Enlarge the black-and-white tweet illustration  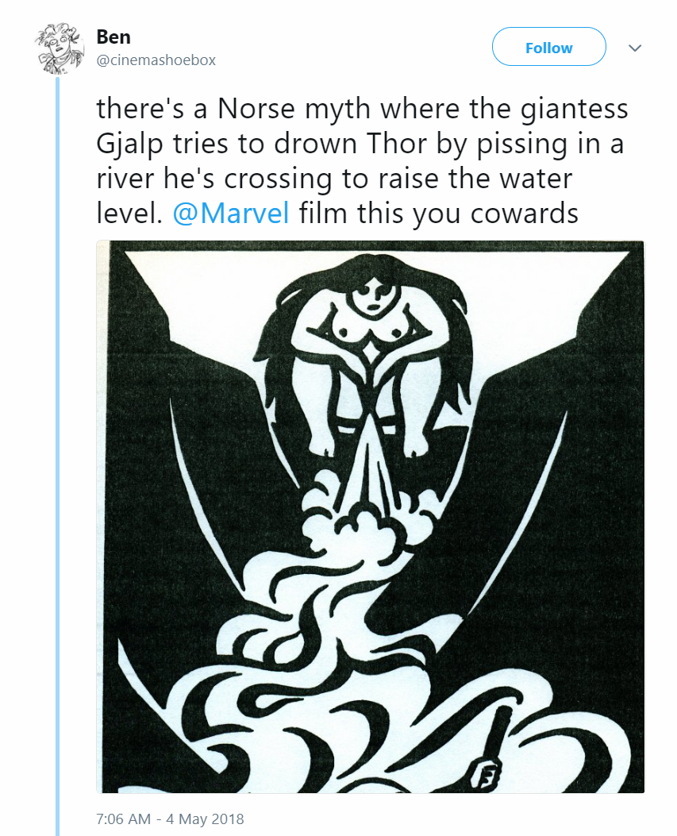(371, 516)
